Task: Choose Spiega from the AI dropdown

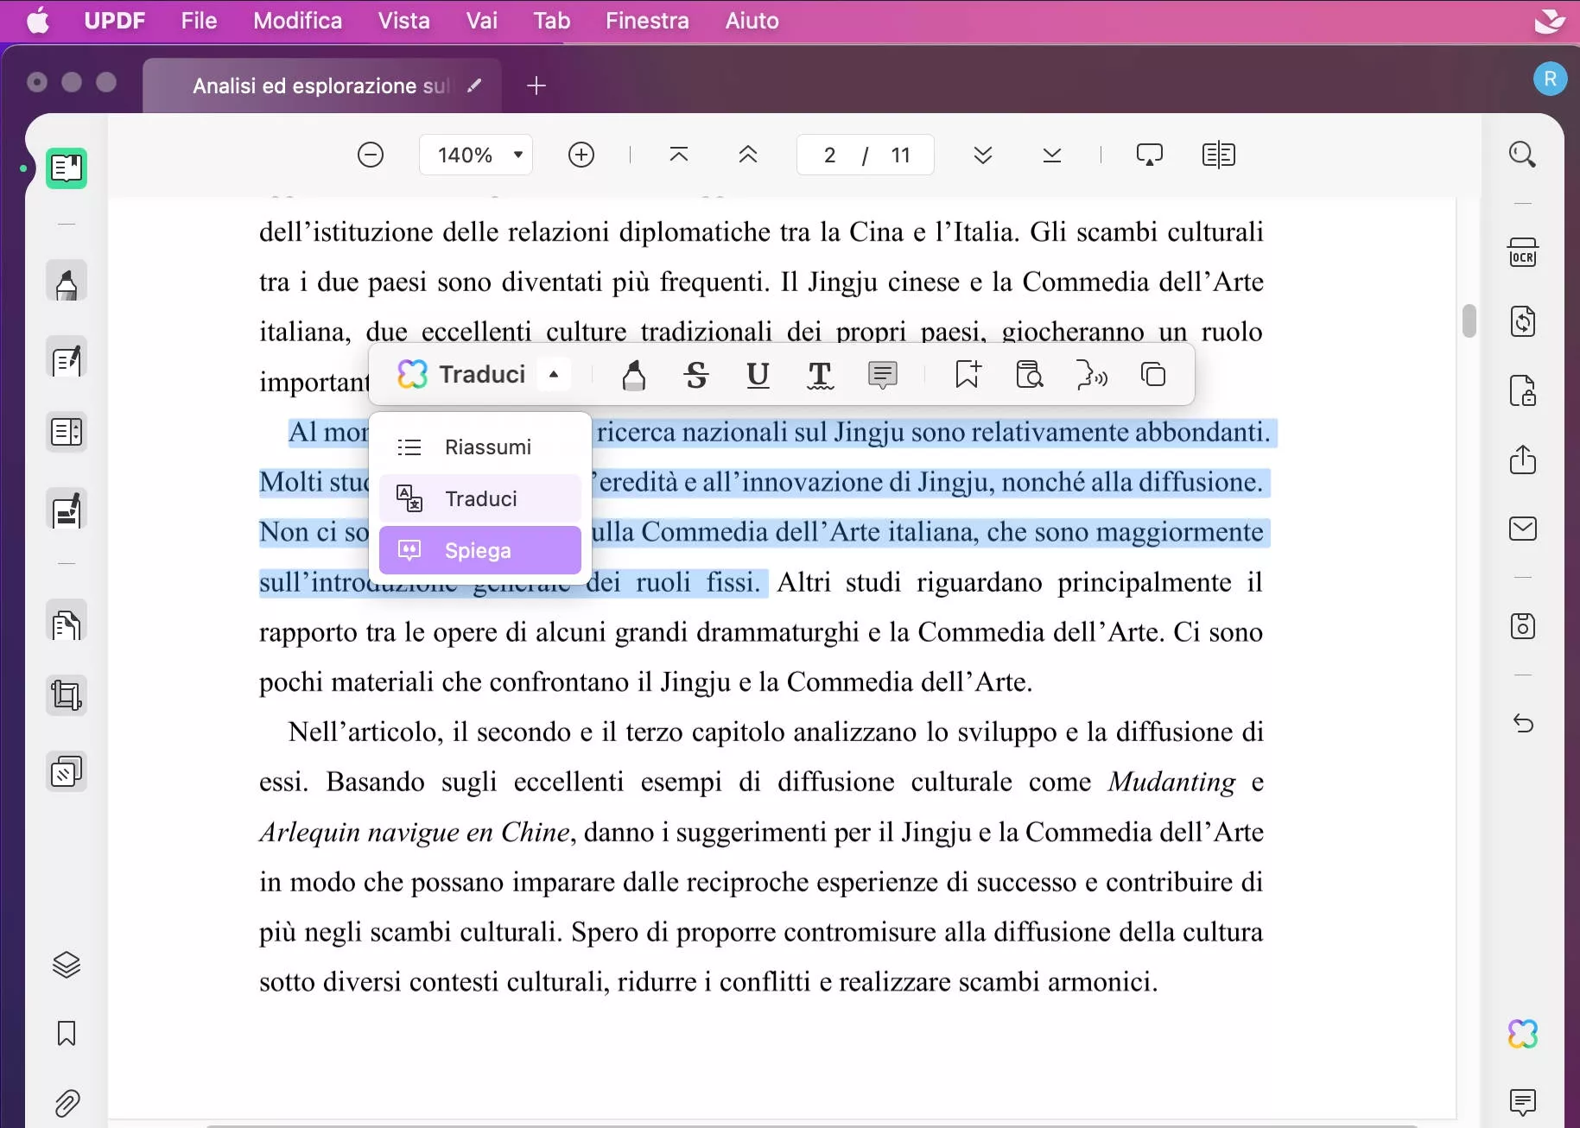Action: pos(480,550)
